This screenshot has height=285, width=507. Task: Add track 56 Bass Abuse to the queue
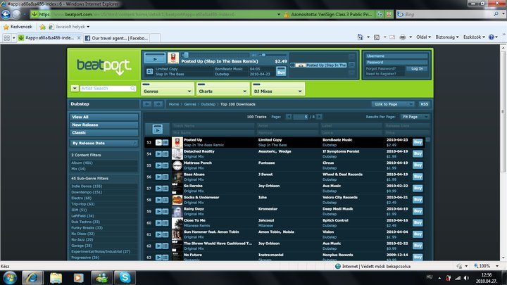[x=165, y=177]
